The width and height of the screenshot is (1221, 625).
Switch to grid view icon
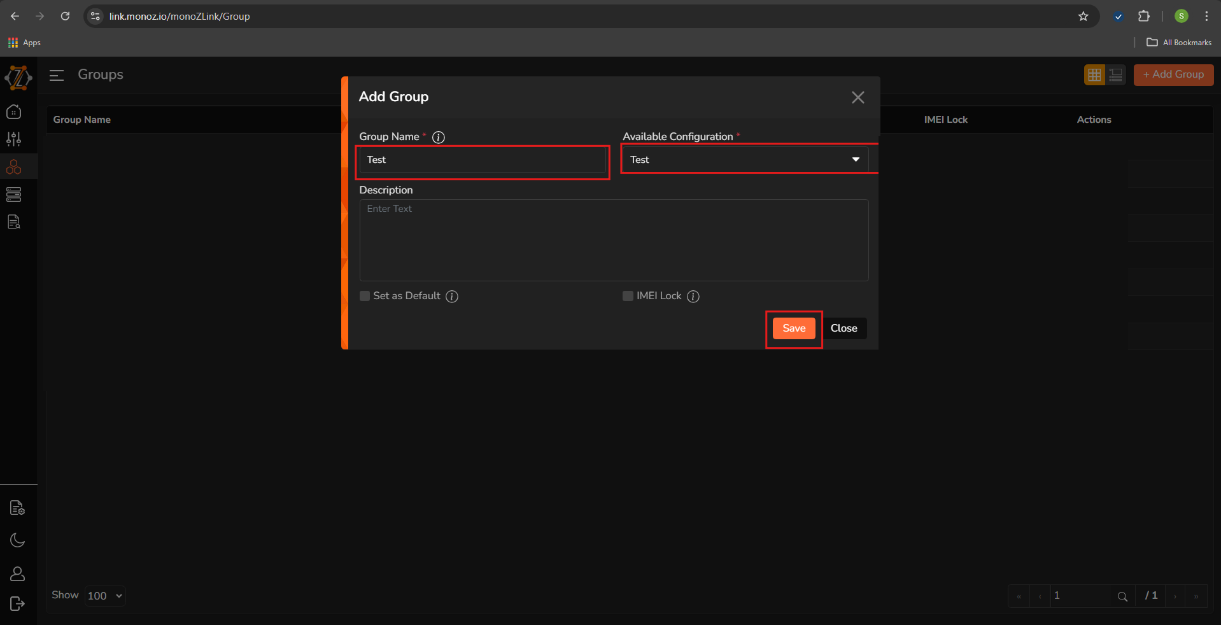[1094, 75]
